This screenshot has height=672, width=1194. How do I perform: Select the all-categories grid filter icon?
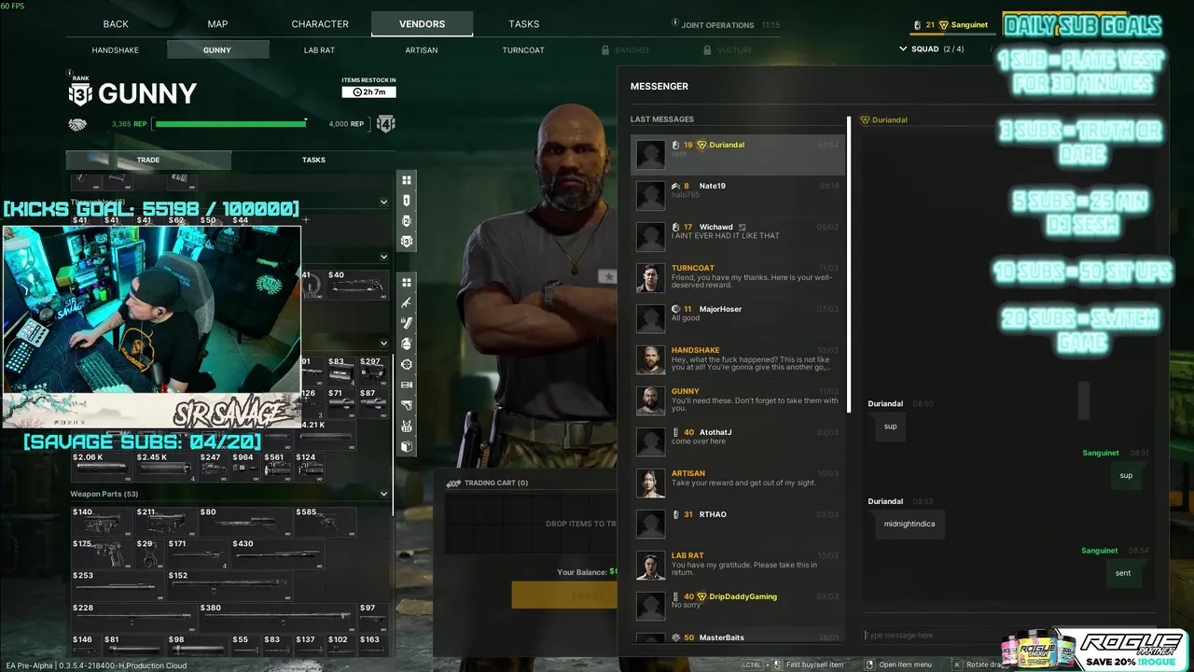[x=407, y=282]
